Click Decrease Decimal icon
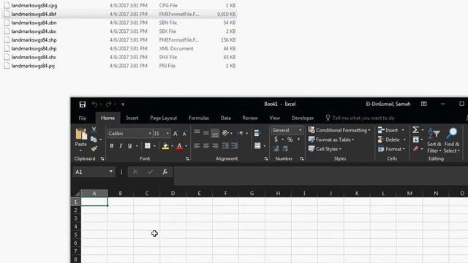Screen dimensions: 468x263 coord(285,148)
